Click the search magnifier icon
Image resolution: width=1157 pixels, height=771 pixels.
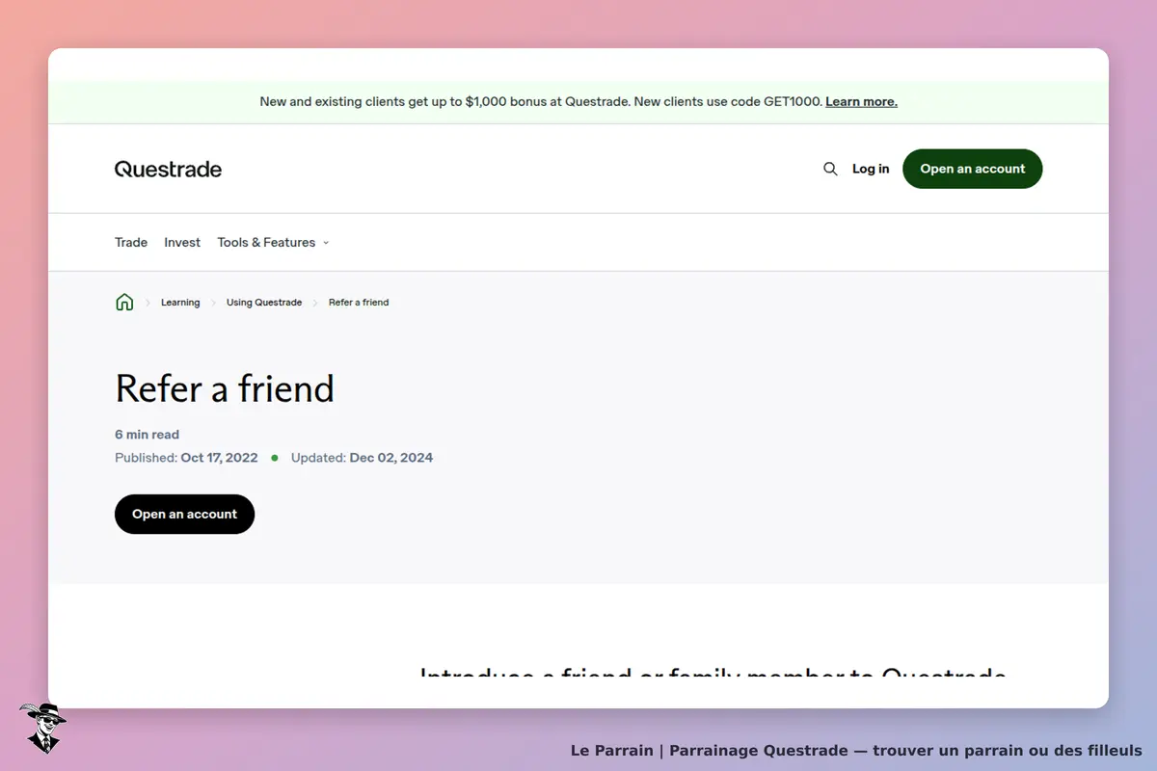coord(830,169)
